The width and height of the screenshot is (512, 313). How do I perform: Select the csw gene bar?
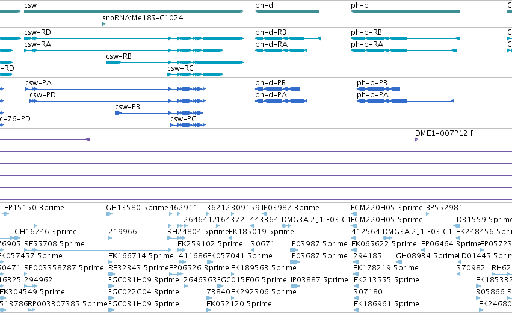click(x=134, y=11)
